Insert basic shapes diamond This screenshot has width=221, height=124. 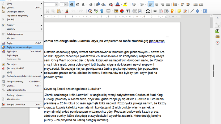point(197,11)
